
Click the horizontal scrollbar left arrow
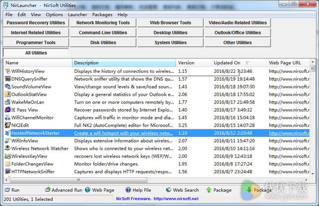coord(6,180)
